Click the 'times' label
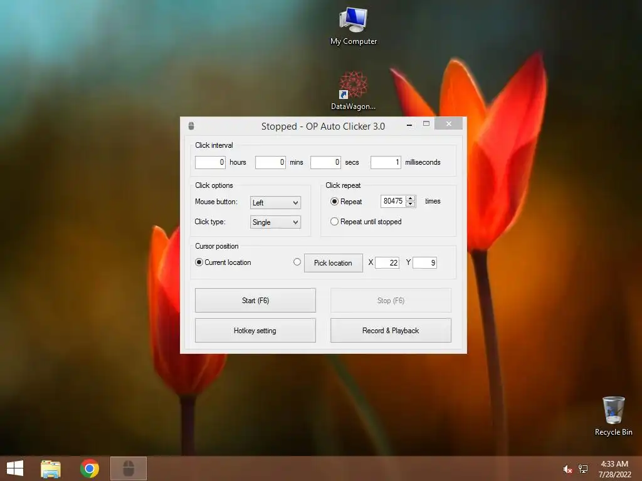642x481 pixels. coord(433,201)
